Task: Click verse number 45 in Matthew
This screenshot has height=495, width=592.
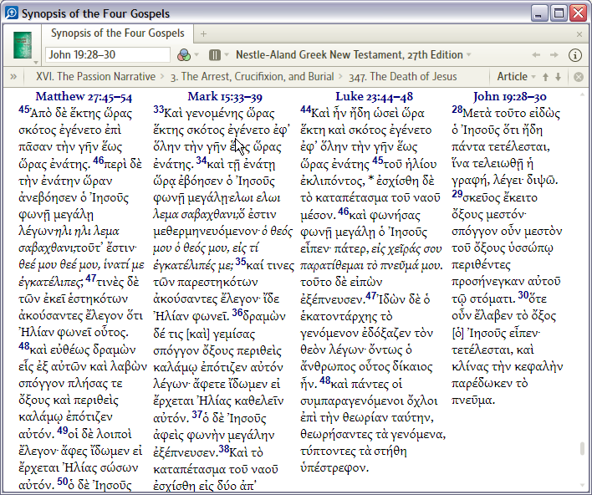Action: click(24, 110)
